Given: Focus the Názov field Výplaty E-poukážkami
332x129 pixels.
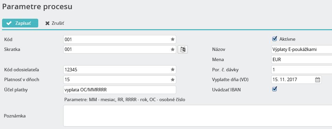Looking at the screenshot, I should [302, 50].
